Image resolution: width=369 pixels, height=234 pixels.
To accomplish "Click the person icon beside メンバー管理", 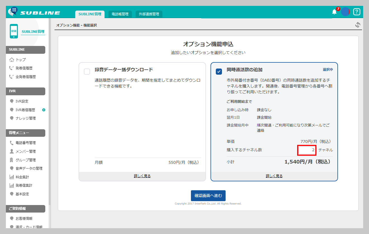I will click(x=11, y=151).
